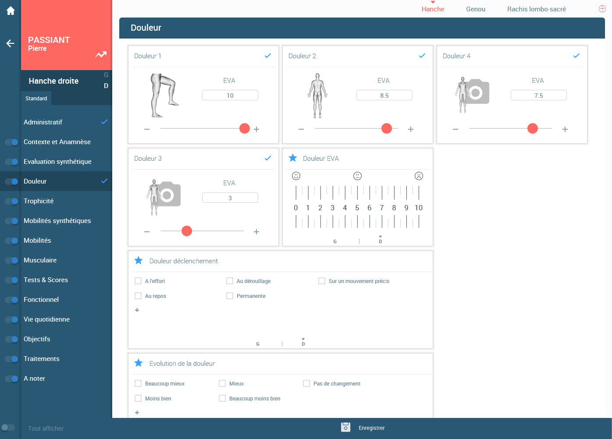Open patient trend chart icon
Image resolution: width=612 pixels, height=439 pixels.
click(101, 54)
